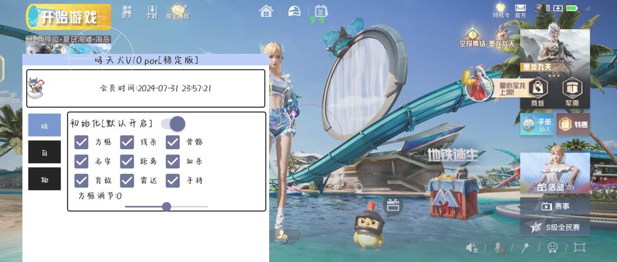Open the calendar 31 sign-in icon
The height and width of the screenshot is (262, 617).
321,12
